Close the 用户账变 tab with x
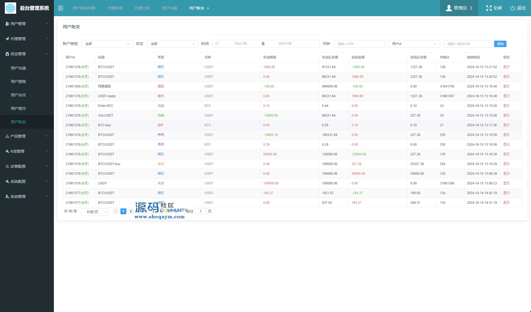This screenshot has height=312, width=531. tap(208, 8)
